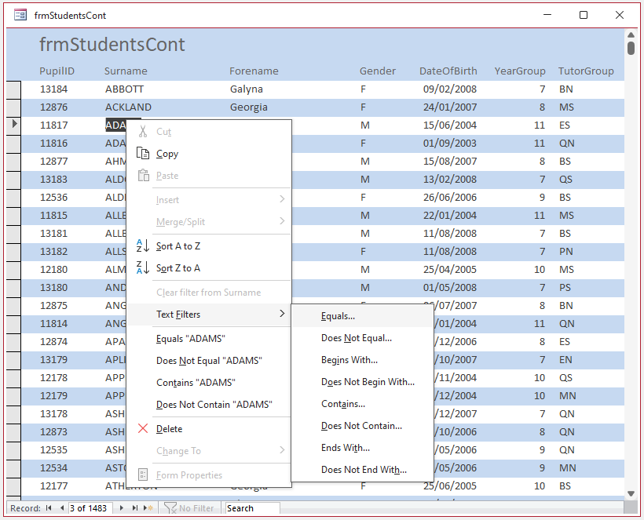The width and height of the screenshot is (644, 520).
Task: Click the Search box in navigation bar
Action: [x=252, y=508]
